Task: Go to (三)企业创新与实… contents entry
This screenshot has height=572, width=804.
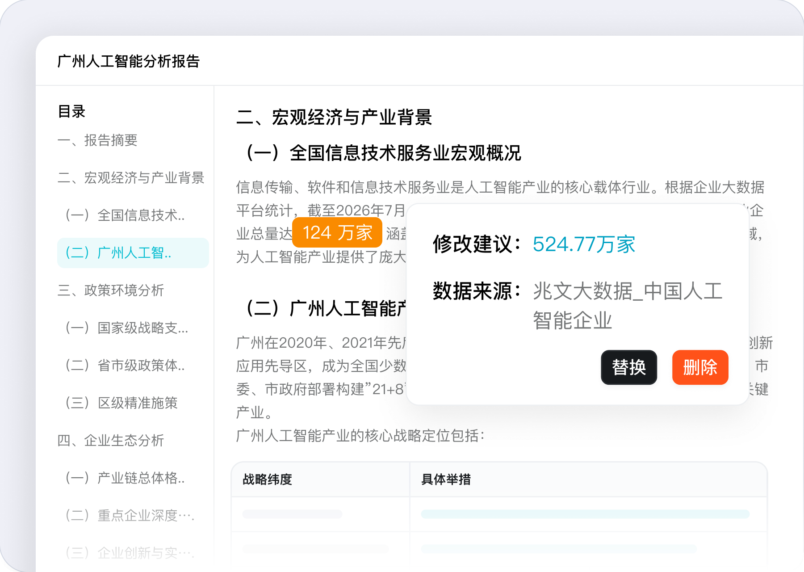Action: click(x=130, y=553)
